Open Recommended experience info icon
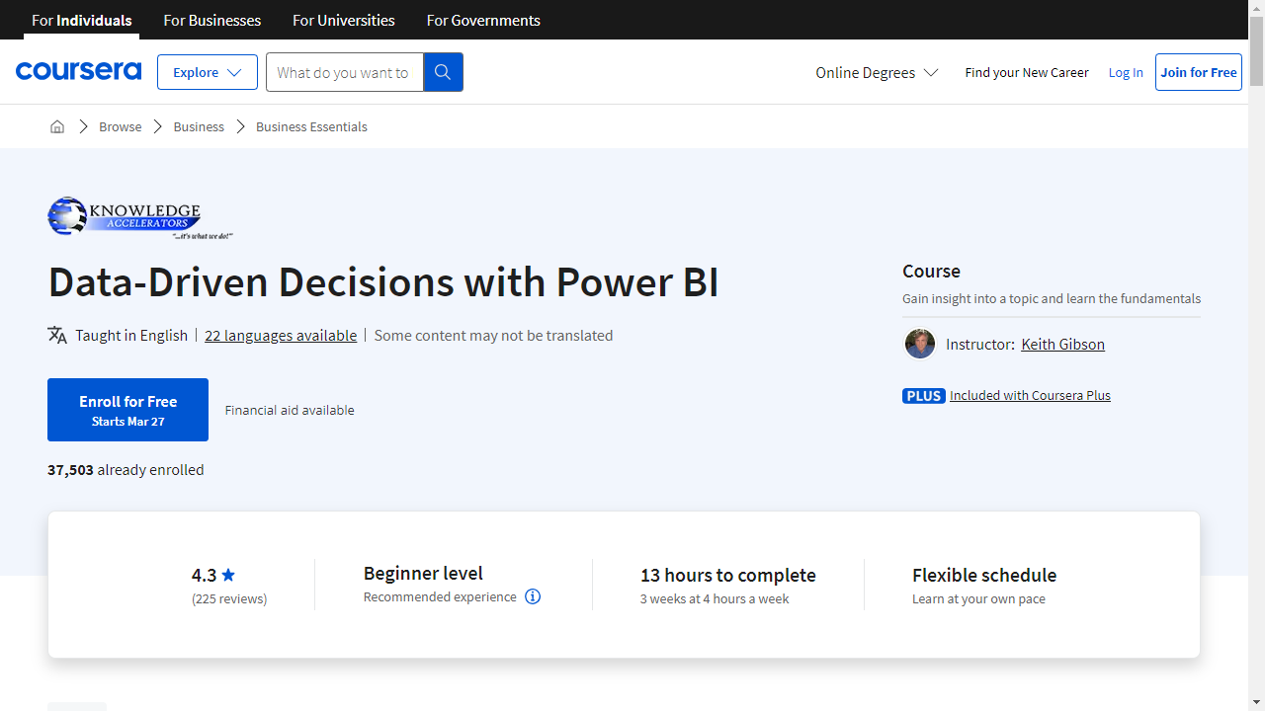 pyautogui.click(x=533, y=596)
